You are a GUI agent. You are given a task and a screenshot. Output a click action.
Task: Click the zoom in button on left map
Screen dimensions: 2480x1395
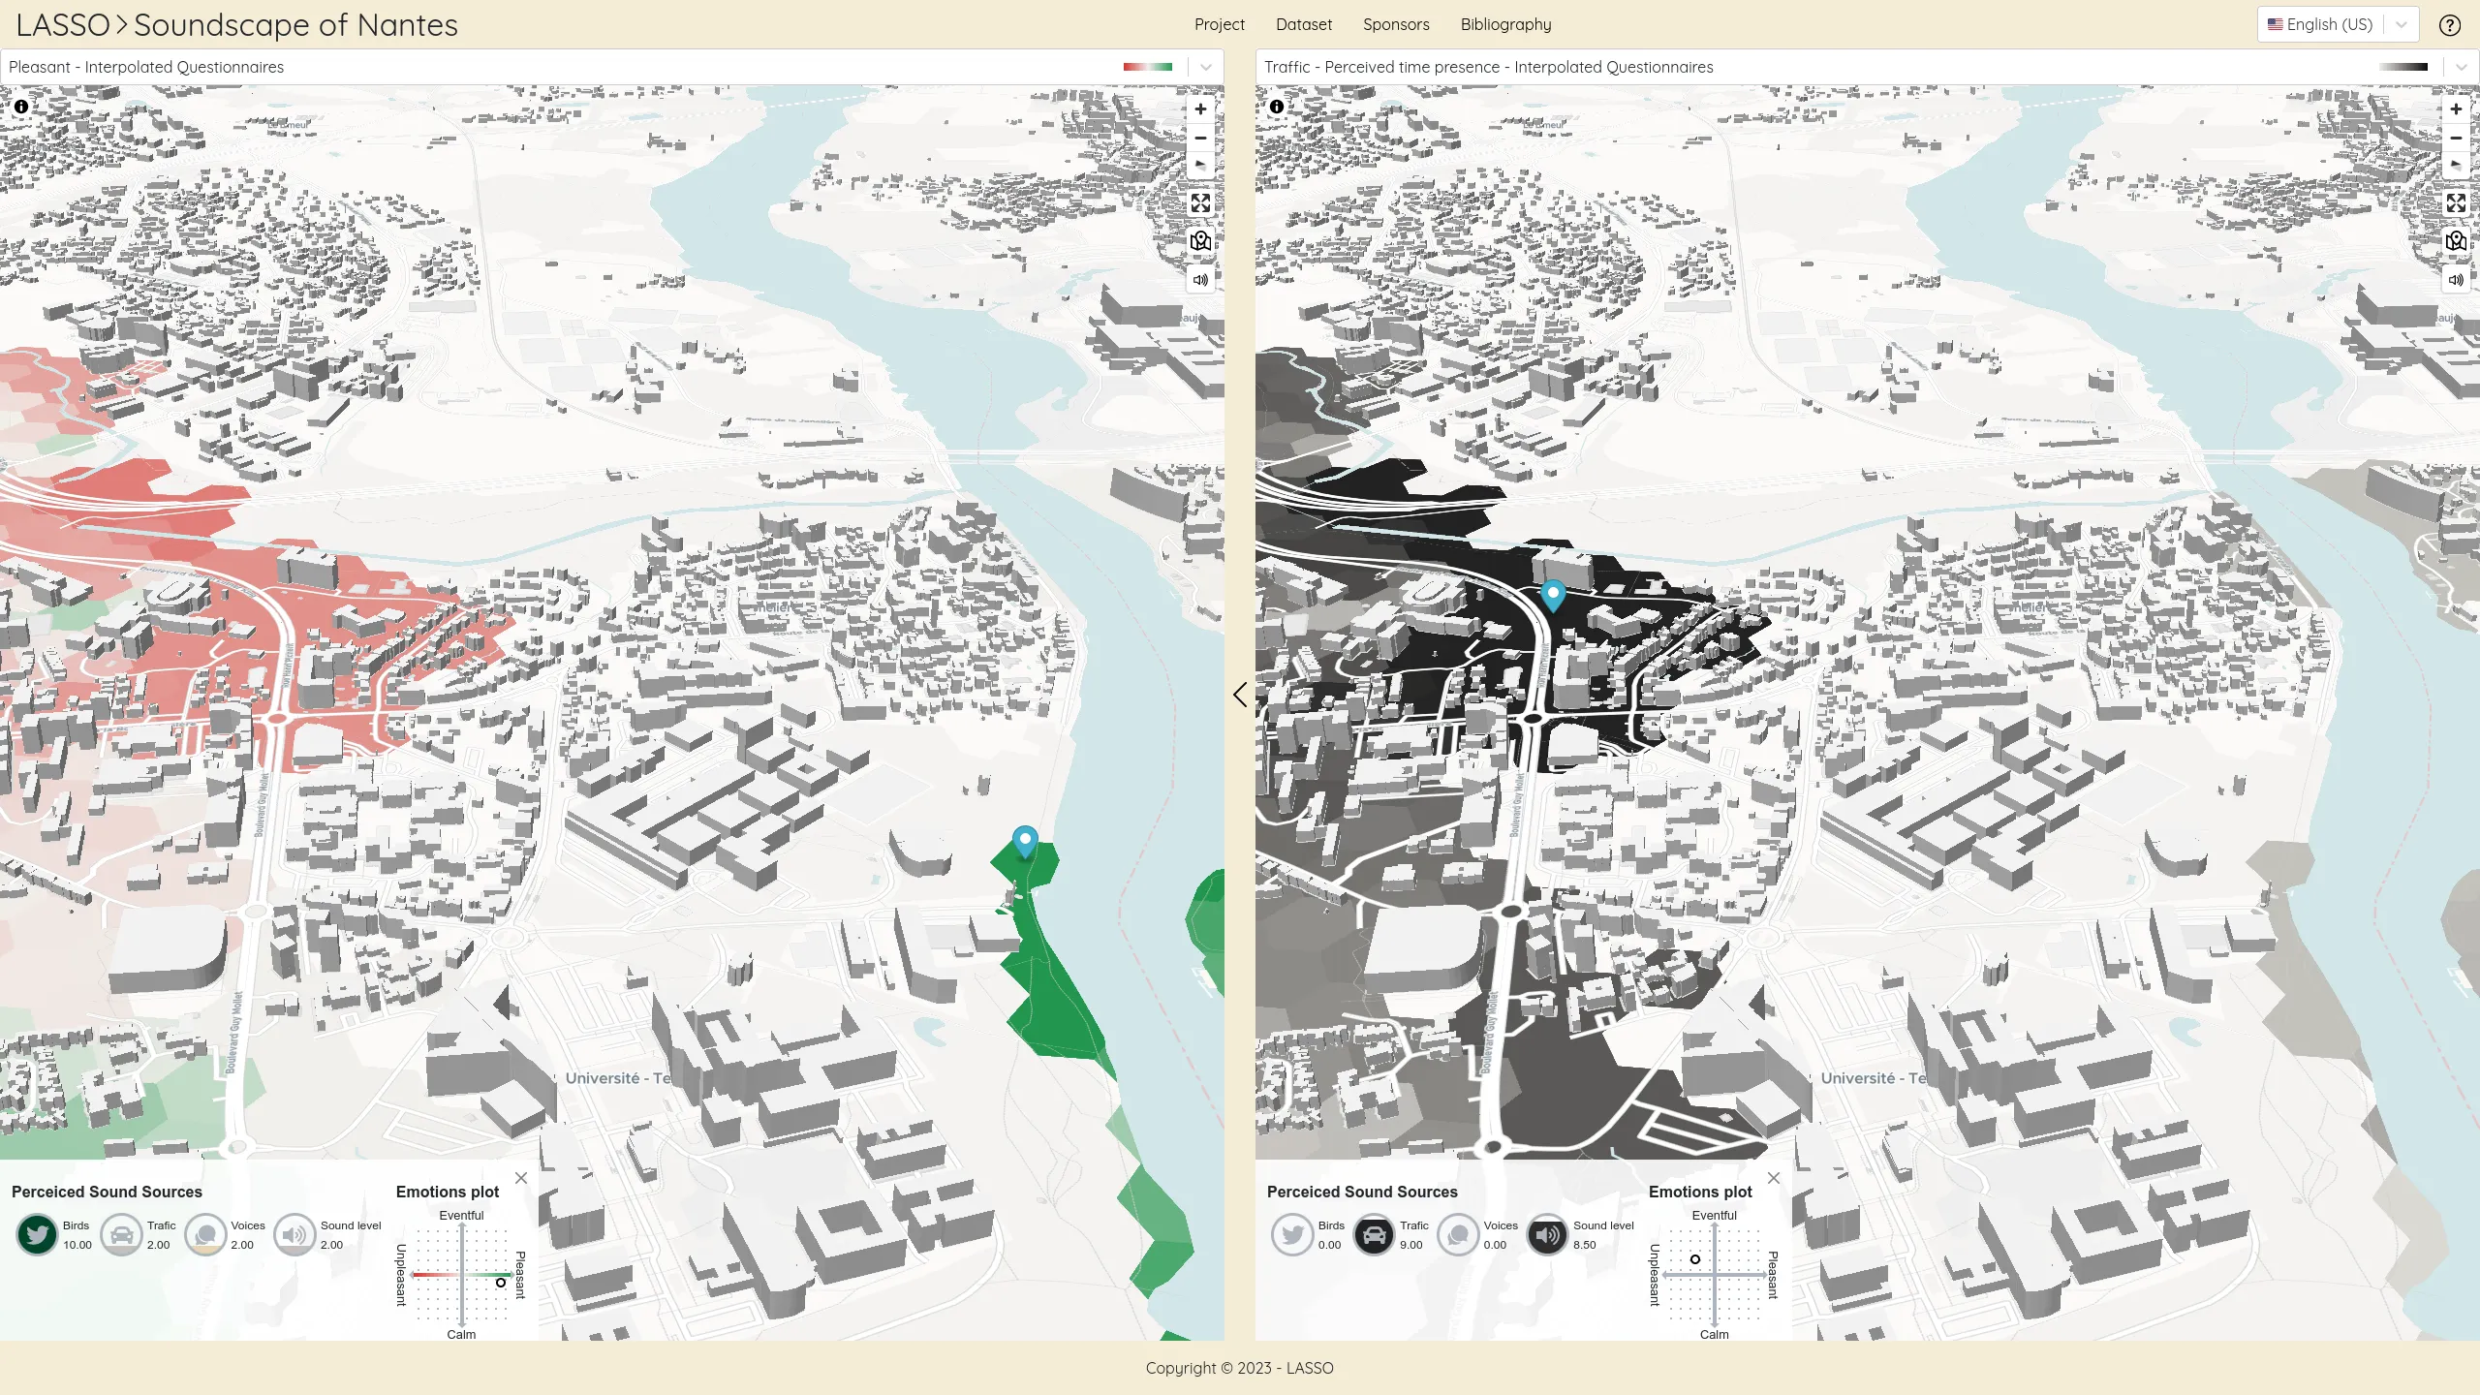(1201, 108)
